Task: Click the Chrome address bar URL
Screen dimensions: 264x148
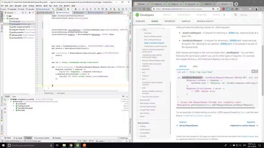Action: click(x=179, y=9)
